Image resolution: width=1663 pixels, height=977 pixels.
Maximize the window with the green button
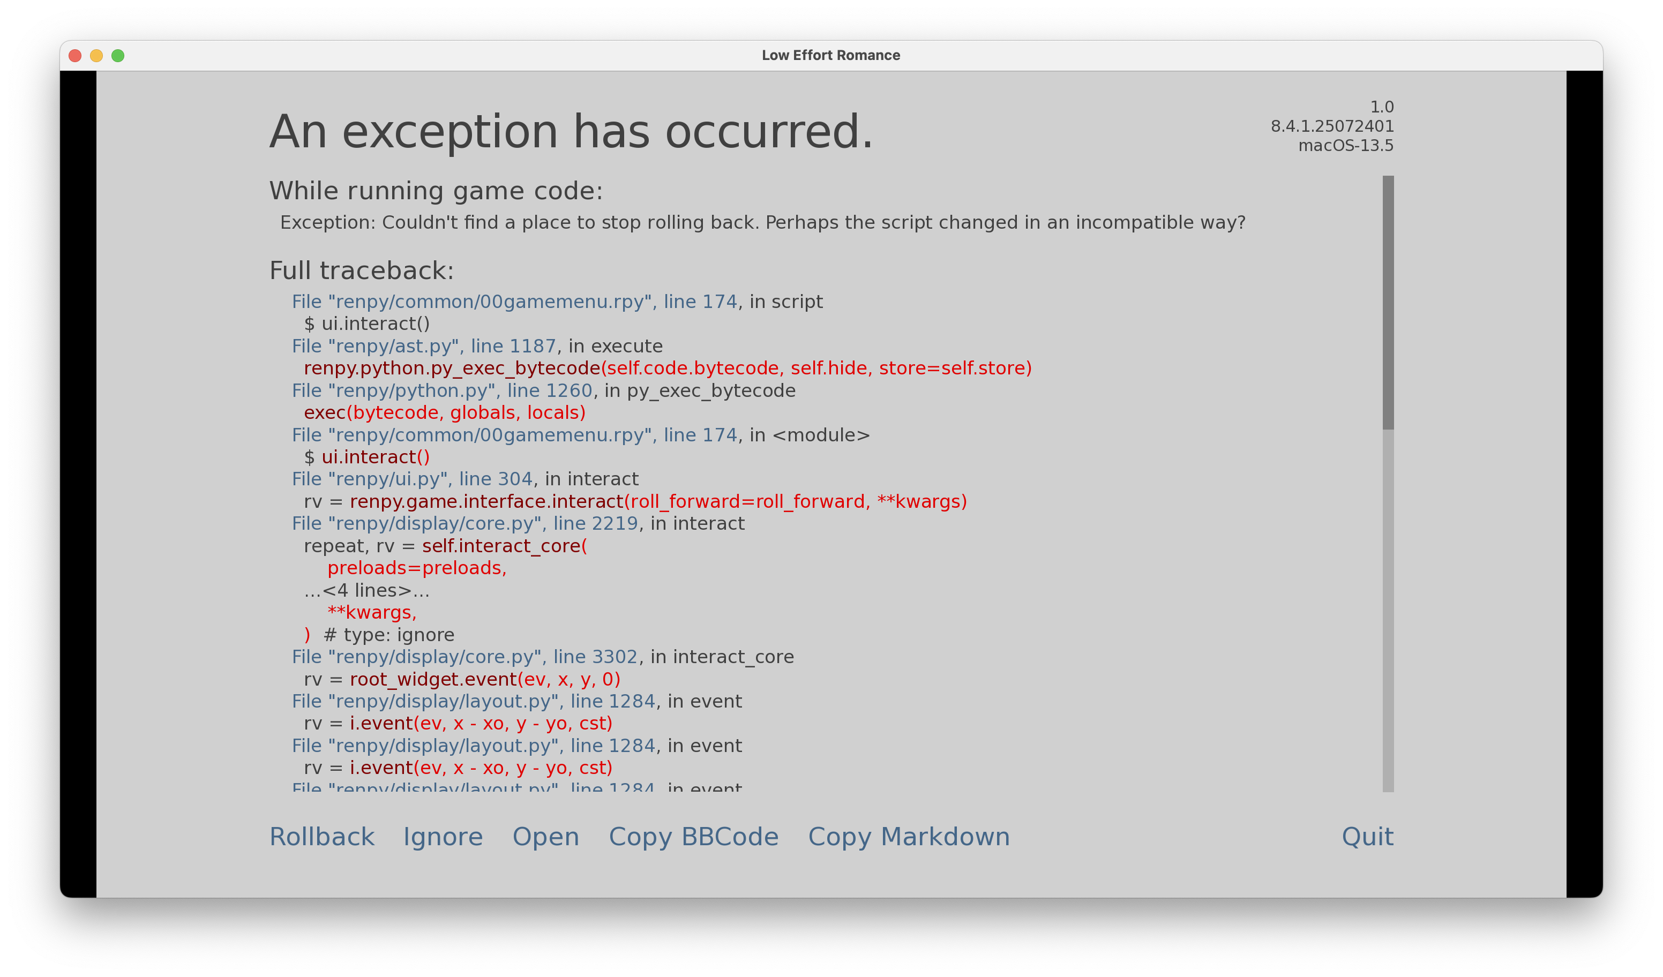tap(118, 55)
